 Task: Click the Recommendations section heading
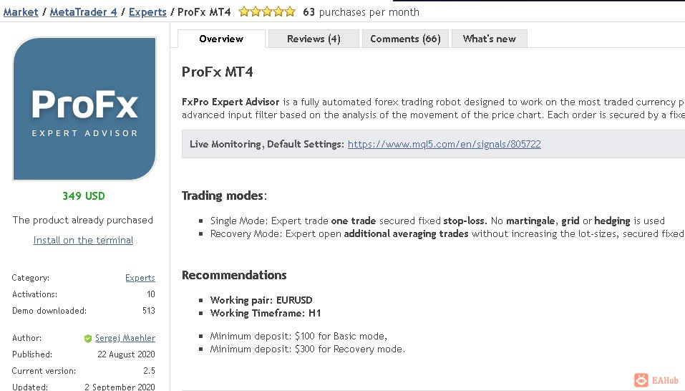coord(234,275)
